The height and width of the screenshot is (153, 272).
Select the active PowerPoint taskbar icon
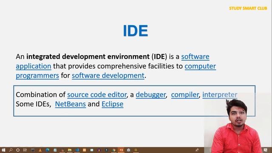121,150
